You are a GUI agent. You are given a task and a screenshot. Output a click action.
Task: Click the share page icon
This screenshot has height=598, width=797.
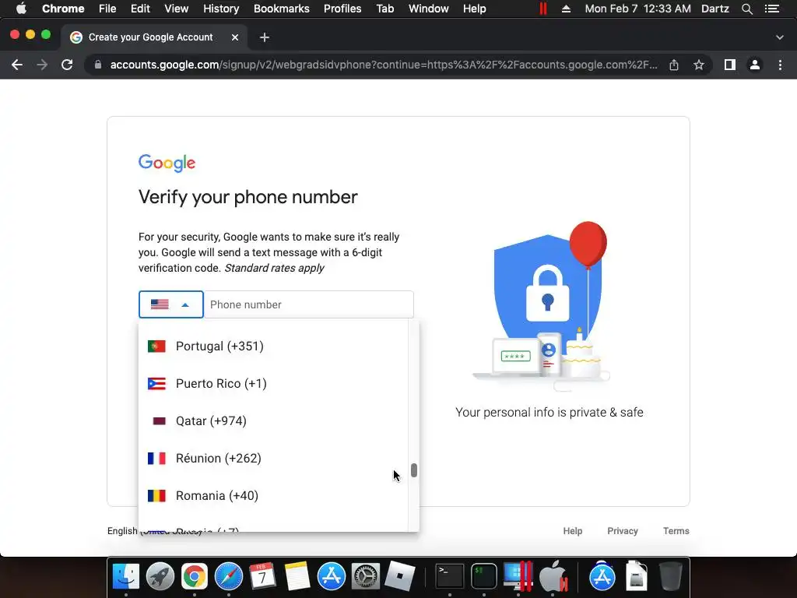(674, 65)
